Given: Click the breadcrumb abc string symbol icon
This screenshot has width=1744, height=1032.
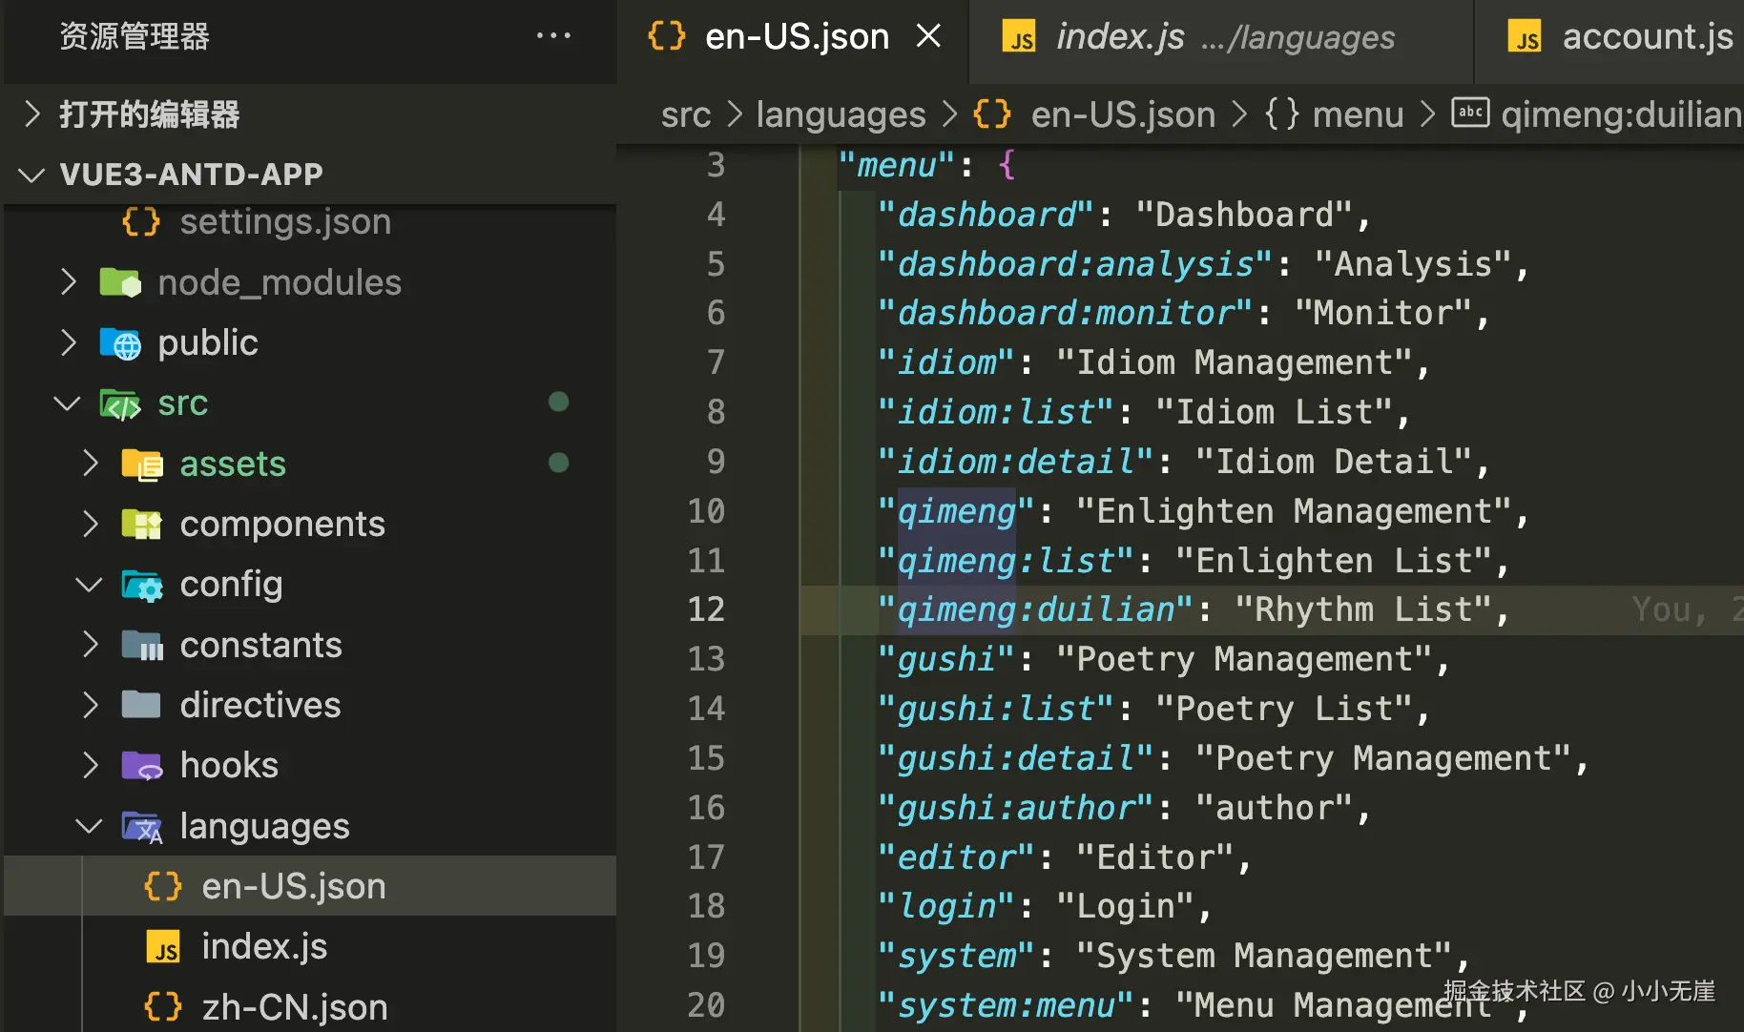Looking at the screenshot, I should click(x=1470, y=113).
